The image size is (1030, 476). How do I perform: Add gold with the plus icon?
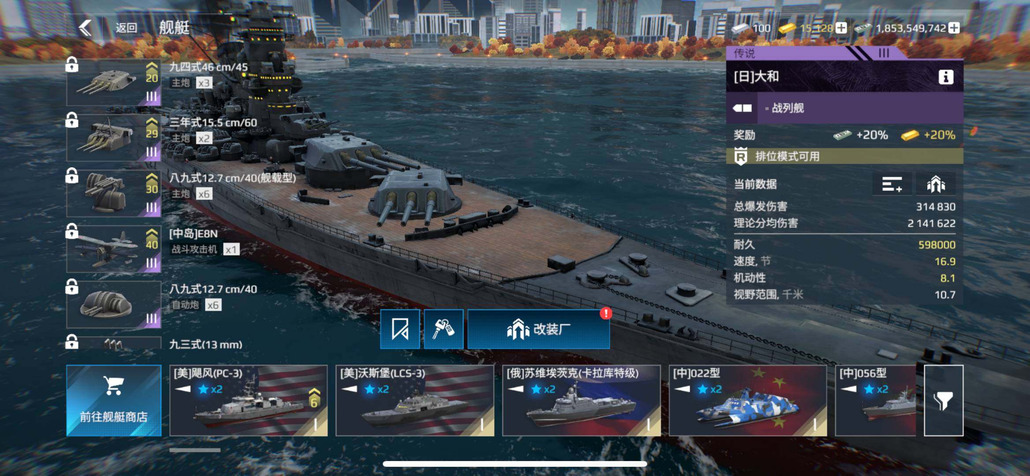[841, 28]
